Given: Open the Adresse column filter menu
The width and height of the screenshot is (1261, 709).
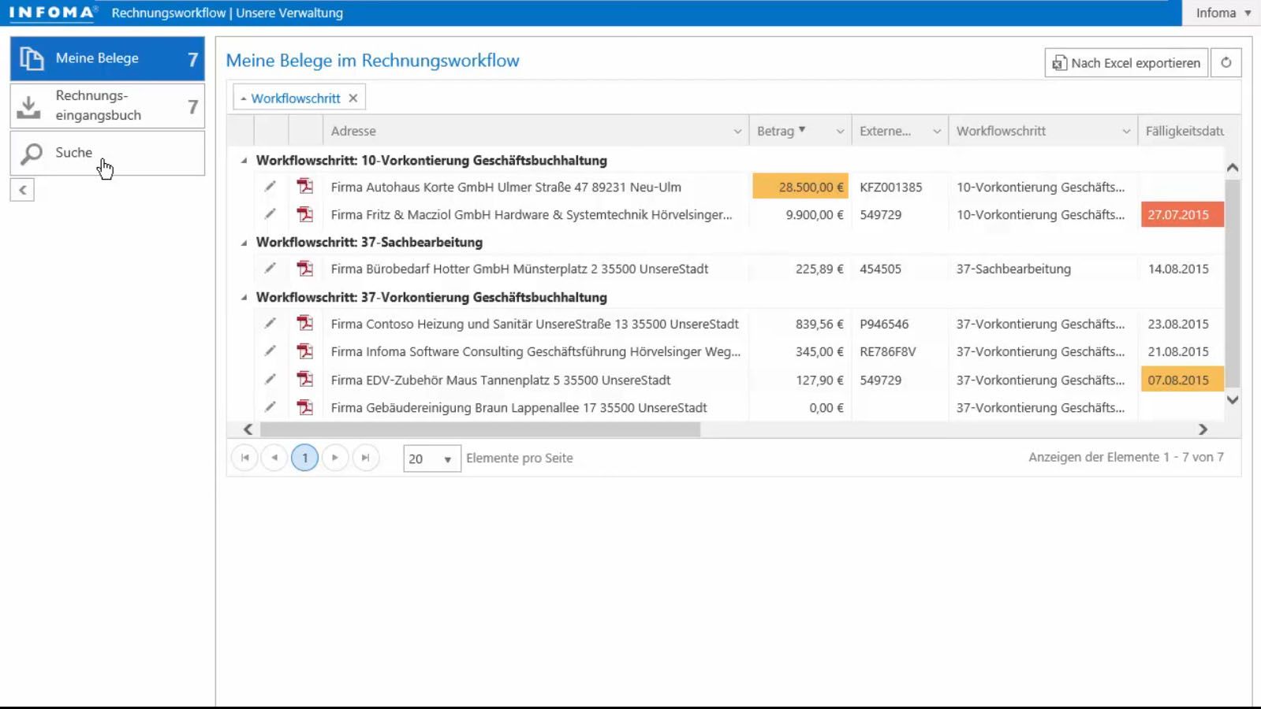Looking at the screenshot, I should [x=737, y=132].
